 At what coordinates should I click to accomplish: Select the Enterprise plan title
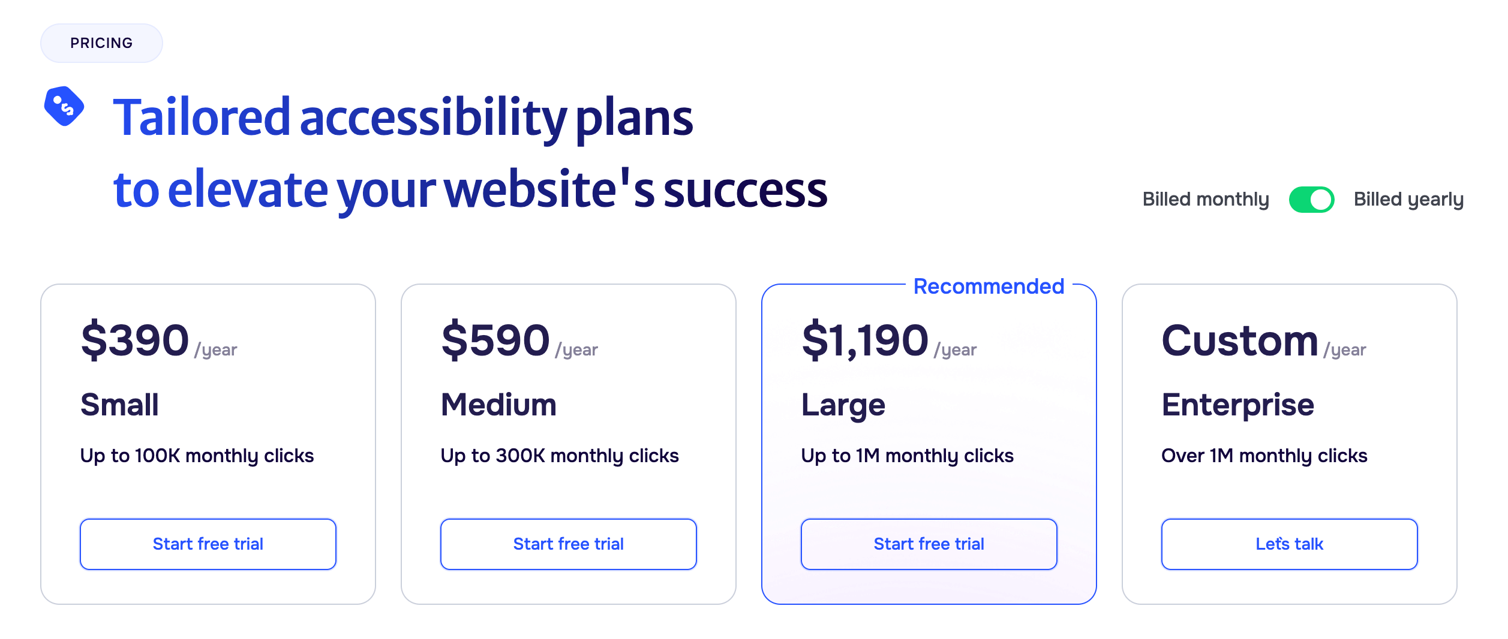pos(1237,405)
